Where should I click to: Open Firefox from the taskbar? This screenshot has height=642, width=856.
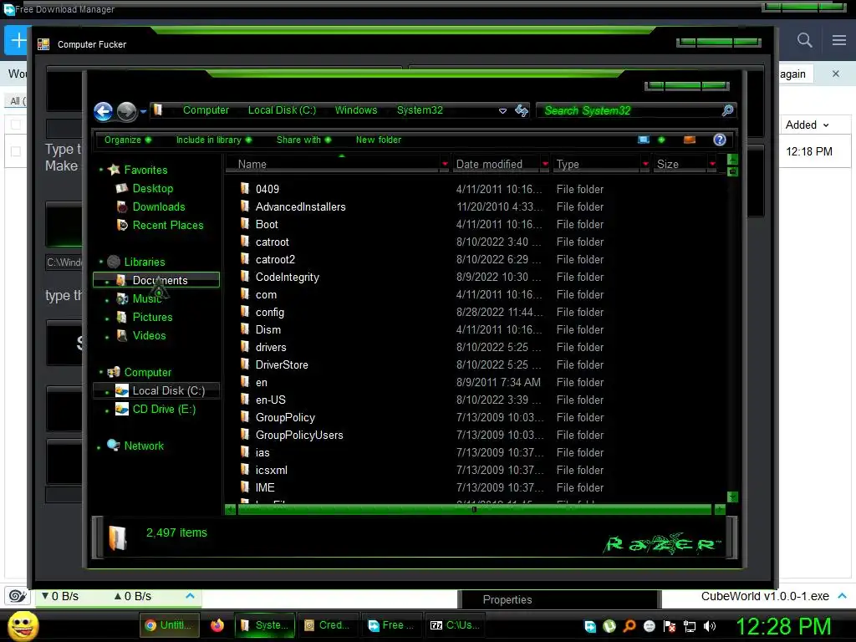217,625
